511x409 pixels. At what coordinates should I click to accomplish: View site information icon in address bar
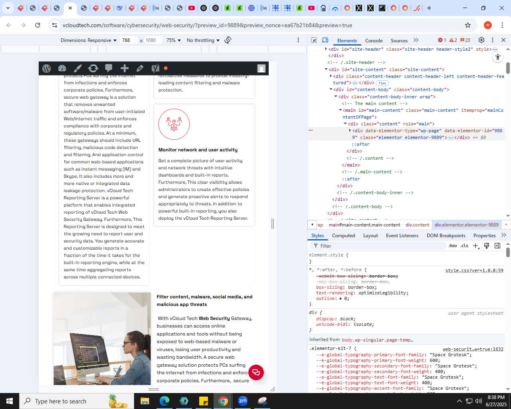point(55,25)
